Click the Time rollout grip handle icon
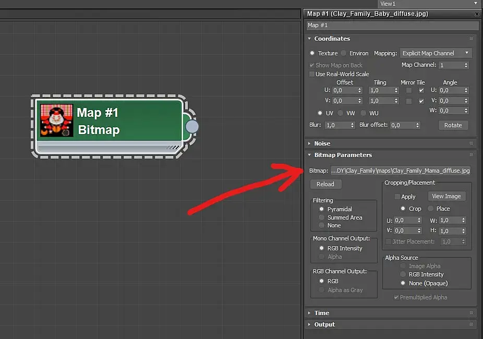The image size is (483, 339). 471,312
